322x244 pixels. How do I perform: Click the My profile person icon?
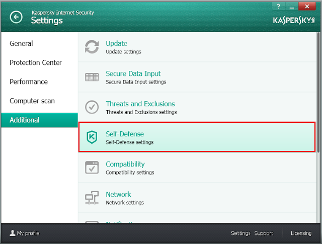pos(13,233)
